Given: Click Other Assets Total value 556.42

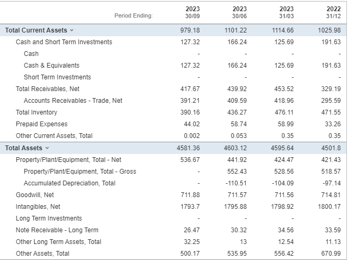Looking at the screenshot, I should pyautogui.click(x=284, y=254).
